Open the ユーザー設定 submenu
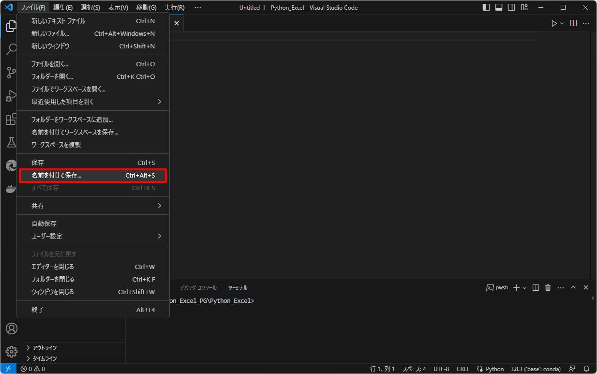 [93, 236]
